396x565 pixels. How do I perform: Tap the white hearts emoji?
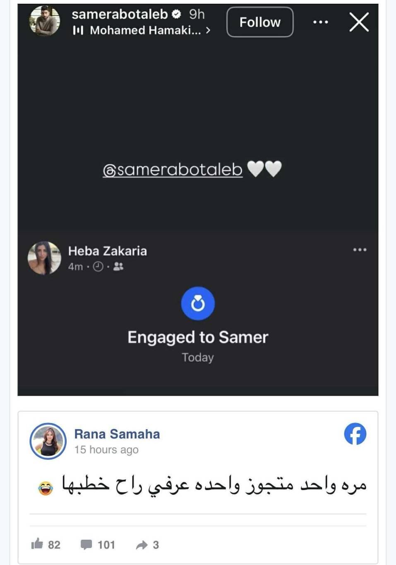click(264, 169)
